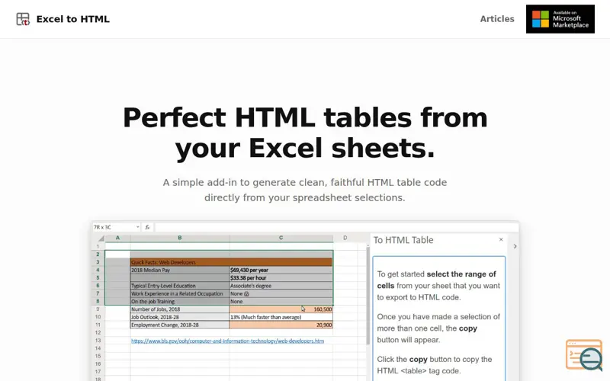Select column C header

281,238
